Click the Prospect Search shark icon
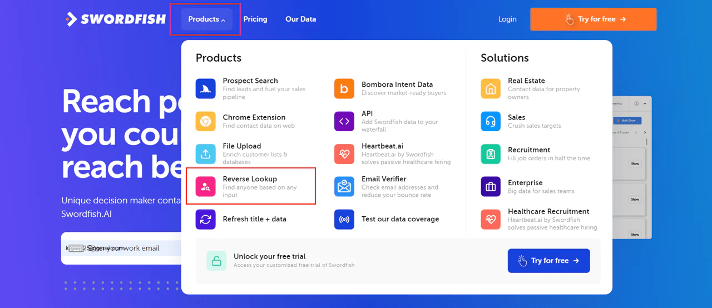The width and height of the screenshot is (712, 308). click(x=206, y=88)
